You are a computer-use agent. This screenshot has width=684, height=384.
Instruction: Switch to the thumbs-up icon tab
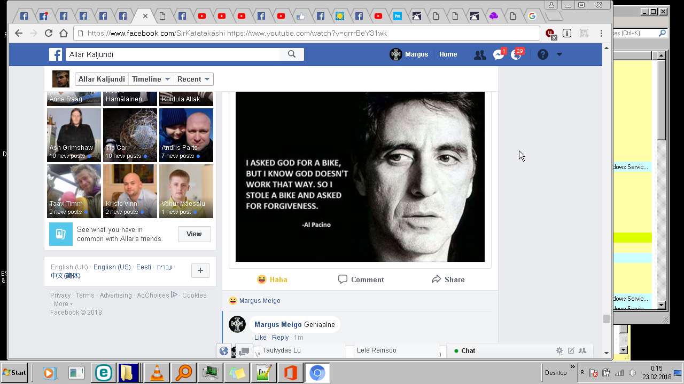(301, 16)
